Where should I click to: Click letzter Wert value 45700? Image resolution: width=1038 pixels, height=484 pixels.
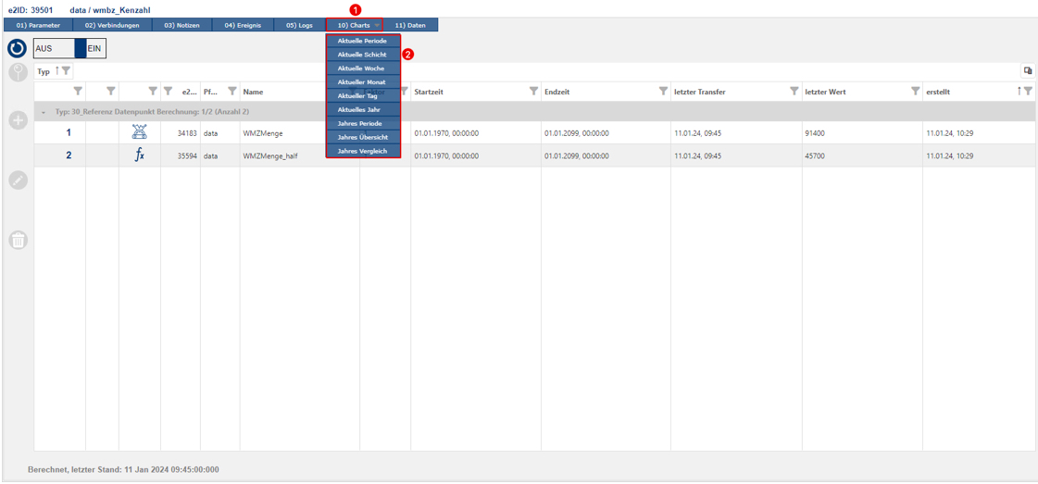pyautogui.click(x=814, y=156)
